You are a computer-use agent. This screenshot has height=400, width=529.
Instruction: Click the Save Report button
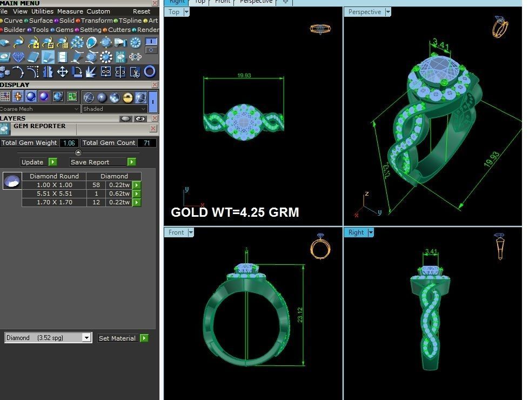coord(103,162)
